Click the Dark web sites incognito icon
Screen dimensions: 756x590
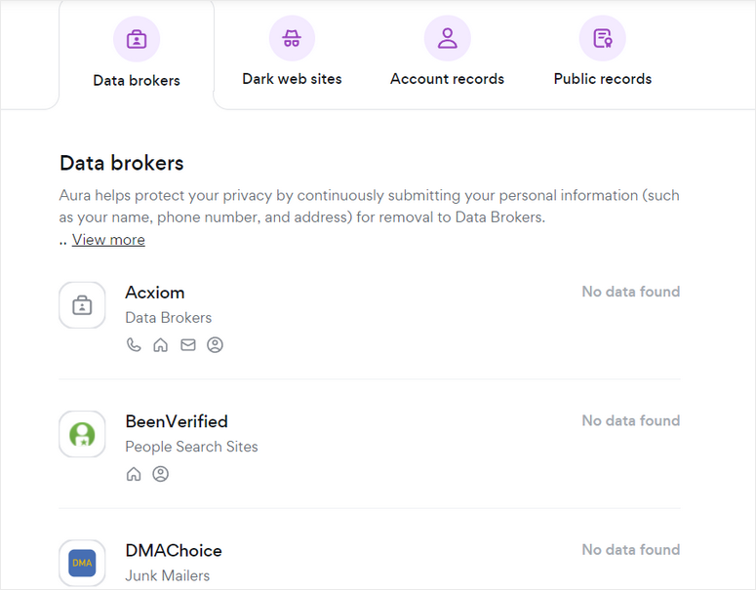292,39
